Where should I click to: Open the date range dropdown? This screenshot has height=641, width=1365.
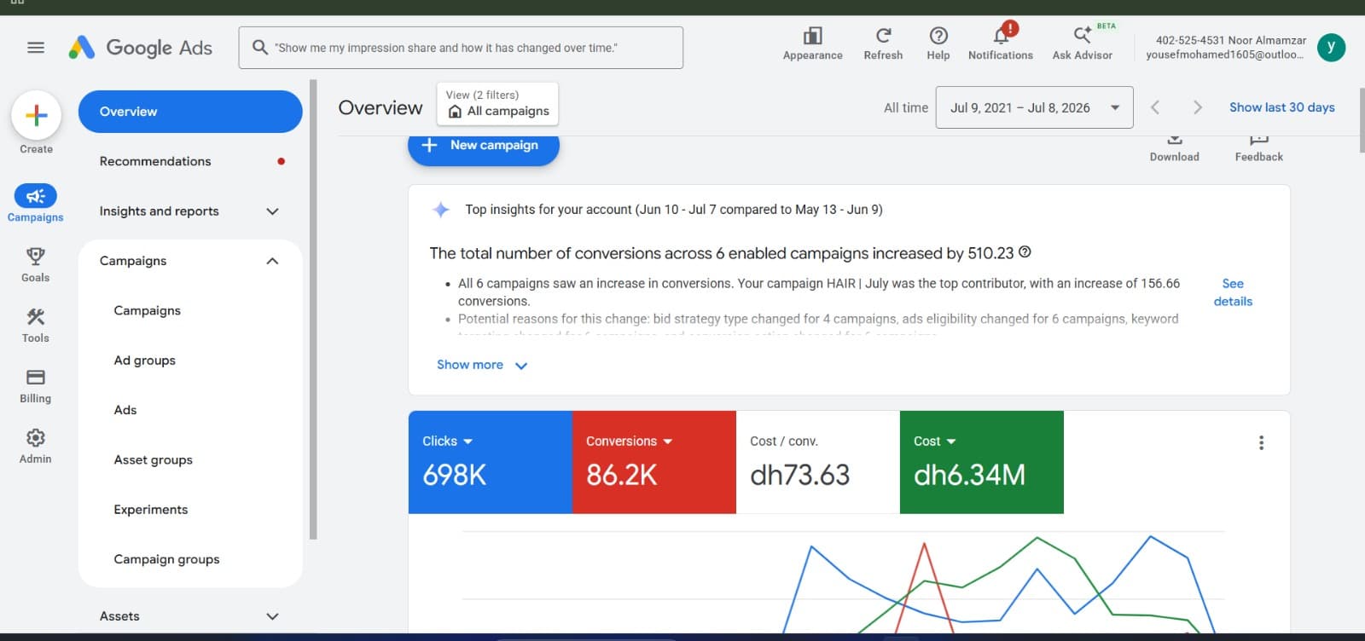tap(1034, 107)
